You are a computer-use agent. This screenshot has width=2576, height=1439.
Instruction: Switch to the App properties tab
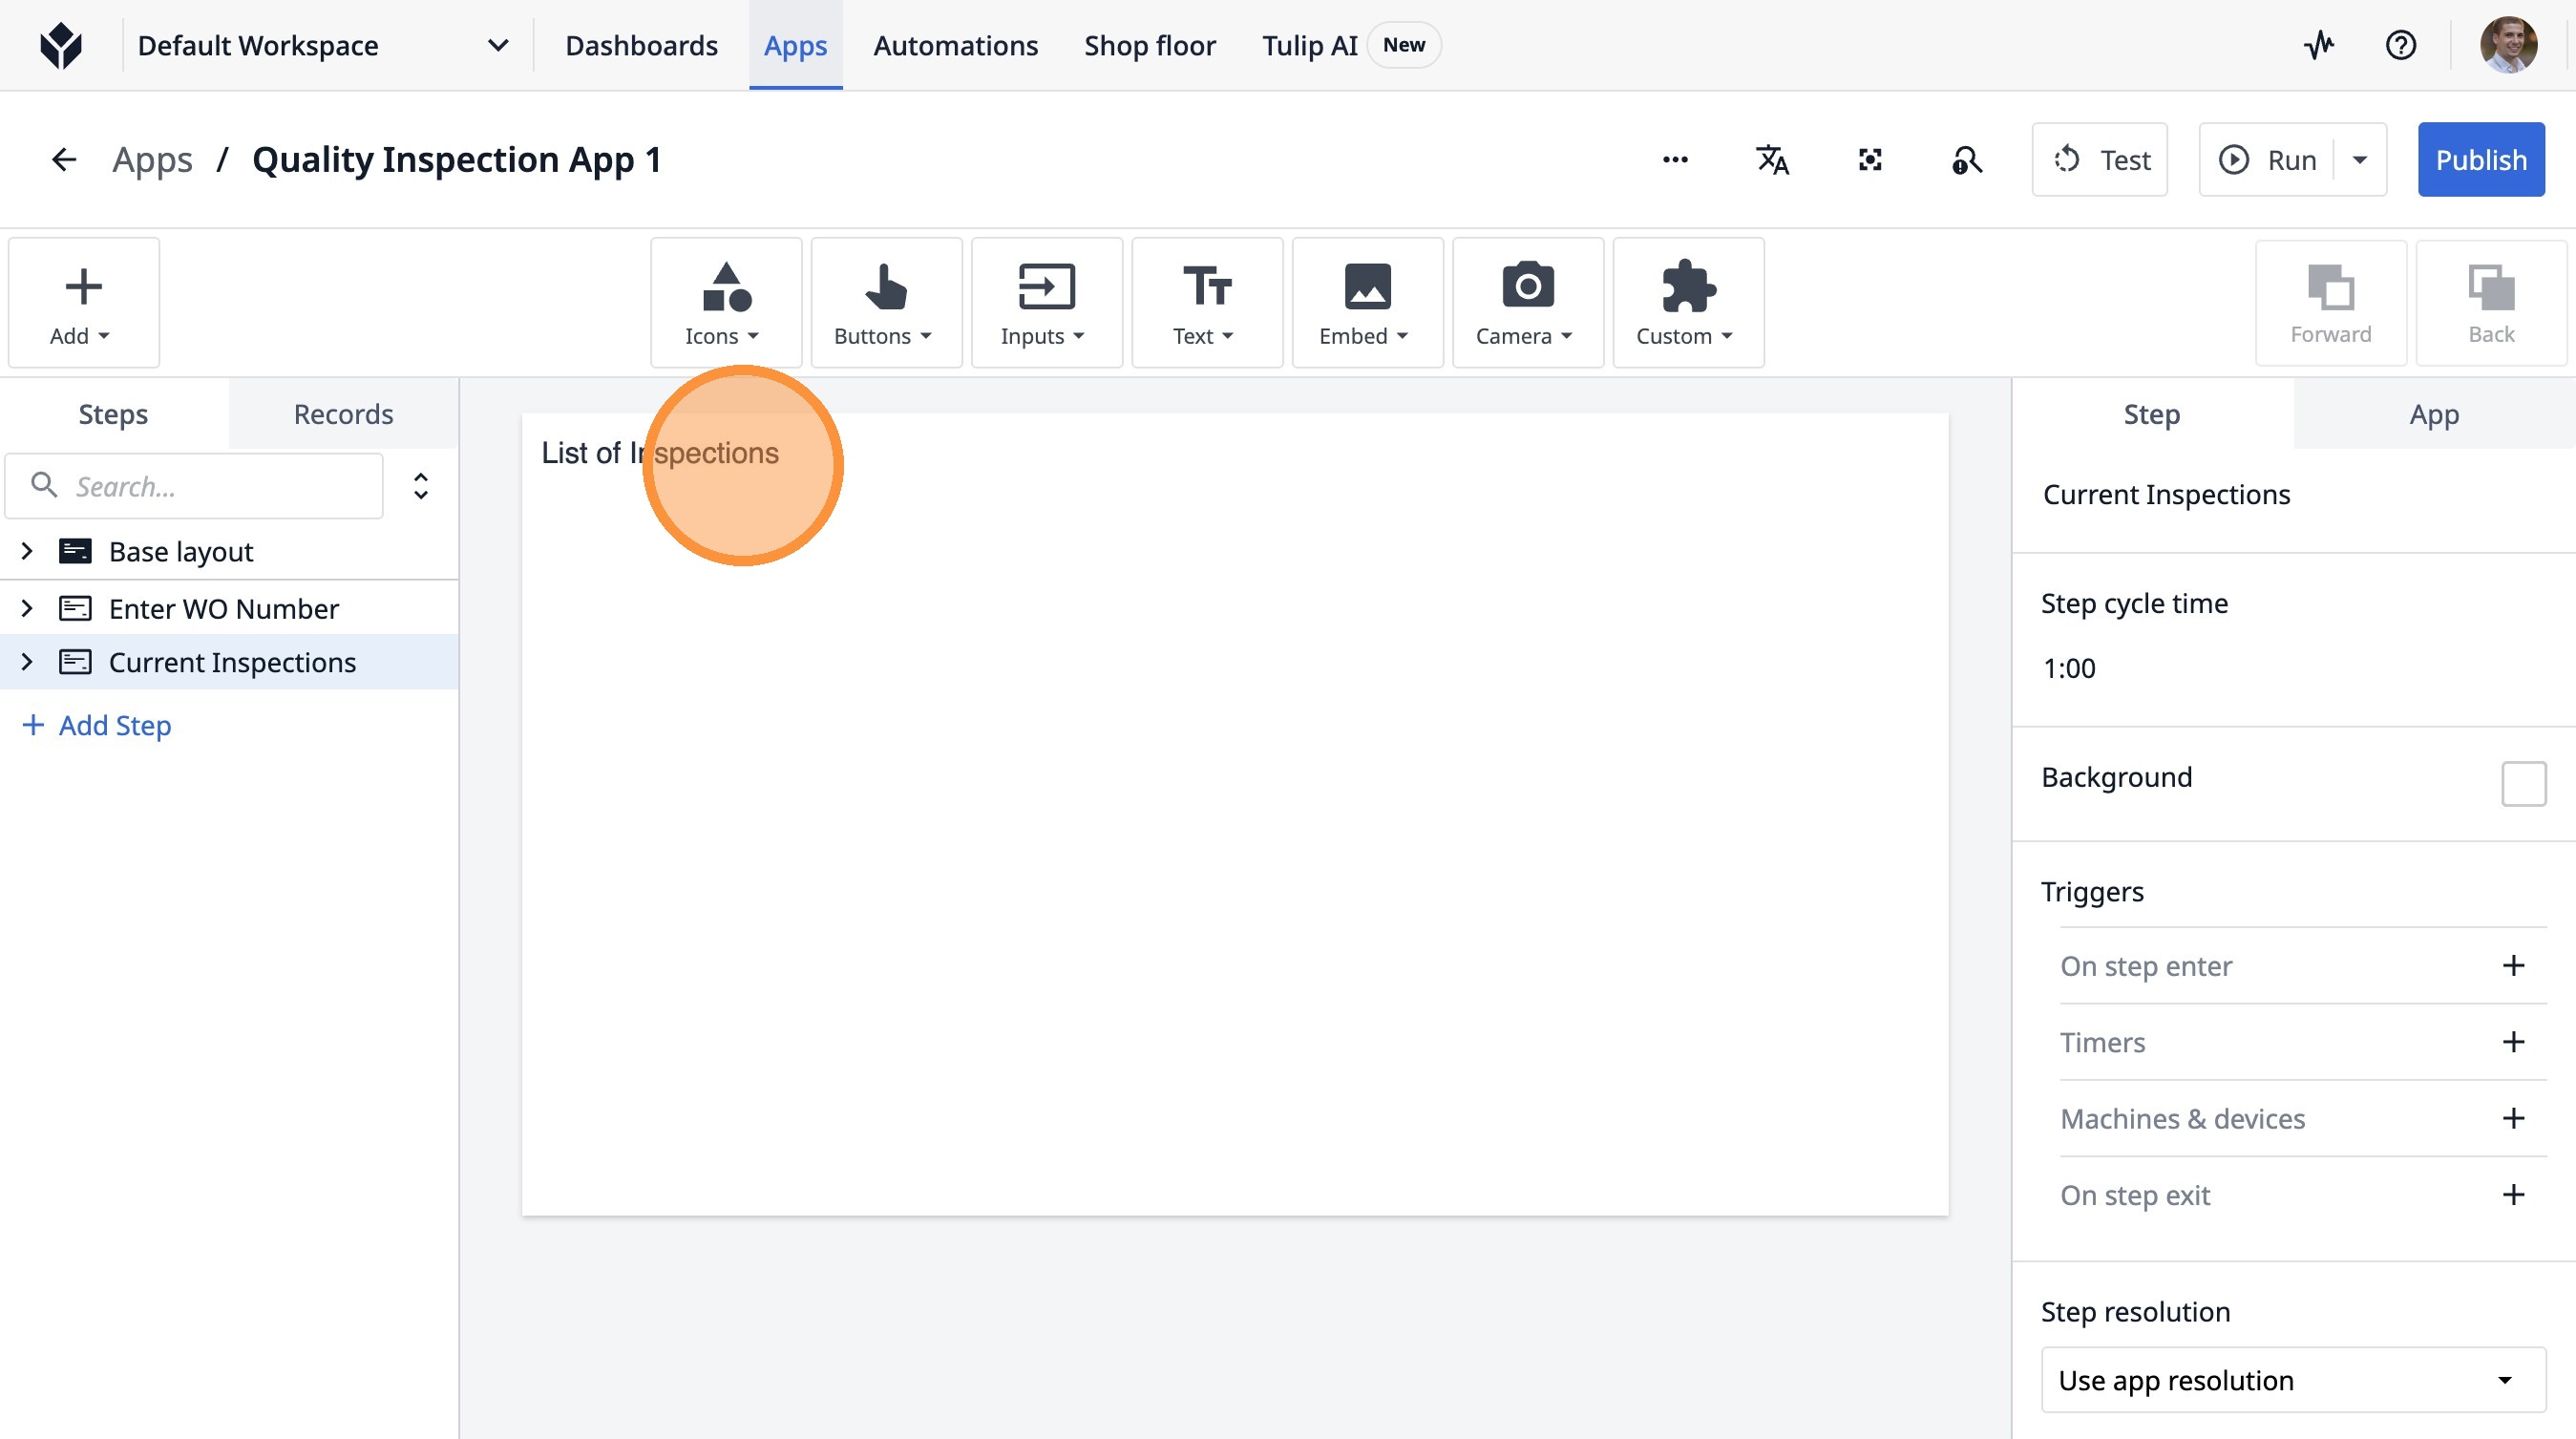[x=2433, y=414]
